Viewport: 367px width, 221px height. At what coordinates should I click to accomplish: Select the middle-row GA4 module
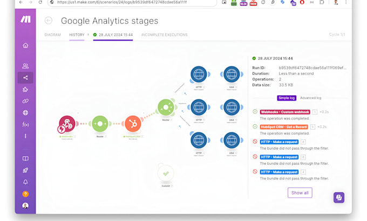(232, 107)
